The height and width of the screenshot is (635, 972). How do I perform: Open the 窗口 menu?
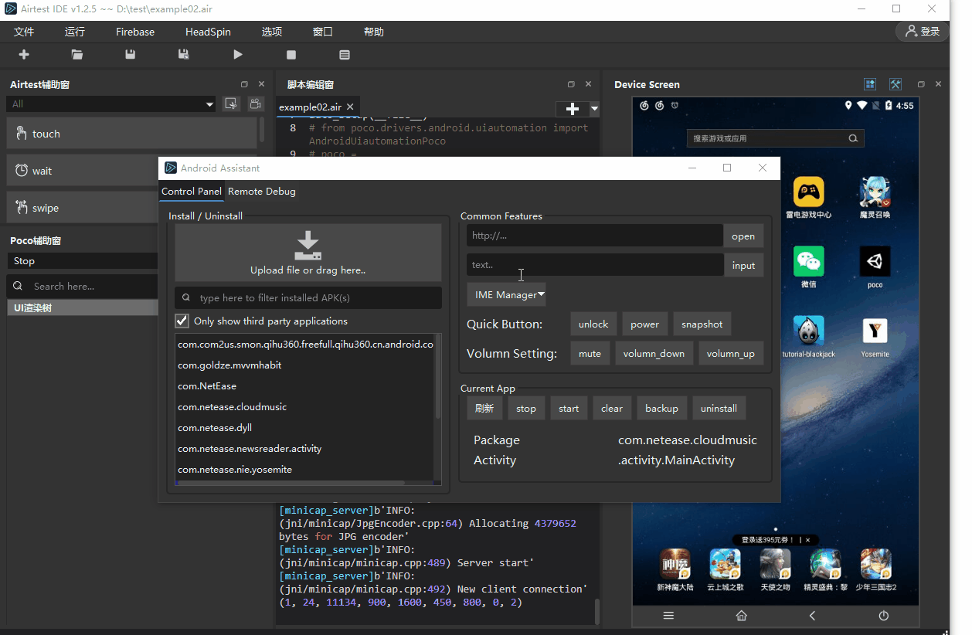(323, 32)
